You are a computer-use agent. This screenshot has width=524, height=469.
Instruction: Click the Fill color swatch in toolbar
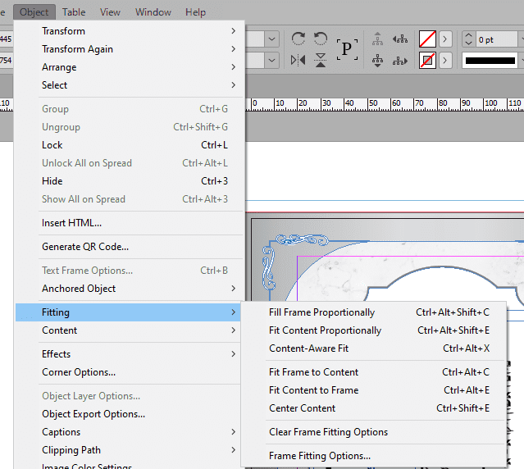tap(427, 39)
